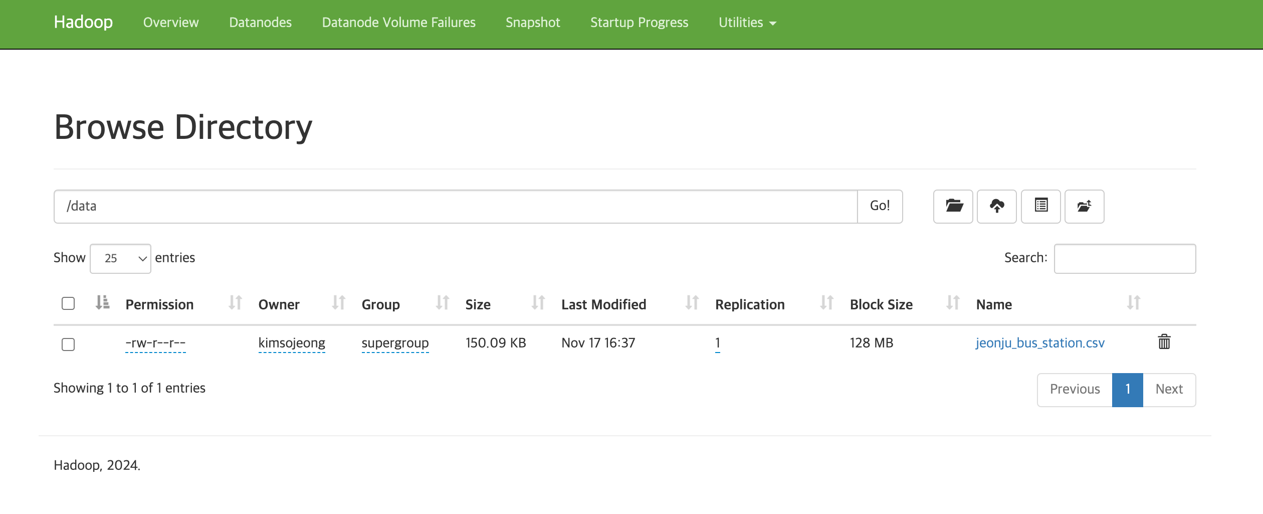Sort table by Owner column

338,303
